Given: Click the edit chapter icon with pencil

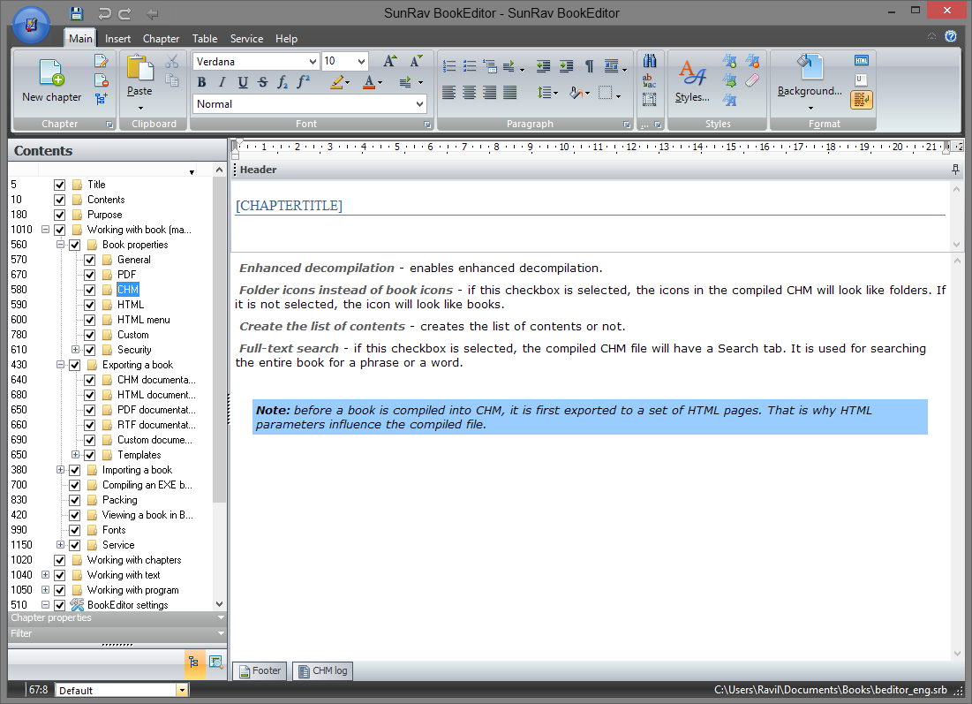Looking at the screenshot, I should (101, 61).
